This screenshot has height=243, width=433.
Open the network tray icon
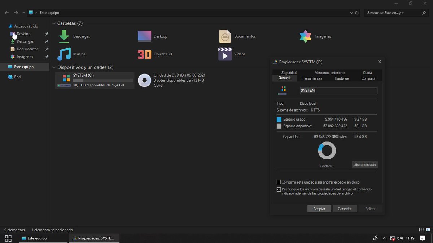[x=392, y=238]
